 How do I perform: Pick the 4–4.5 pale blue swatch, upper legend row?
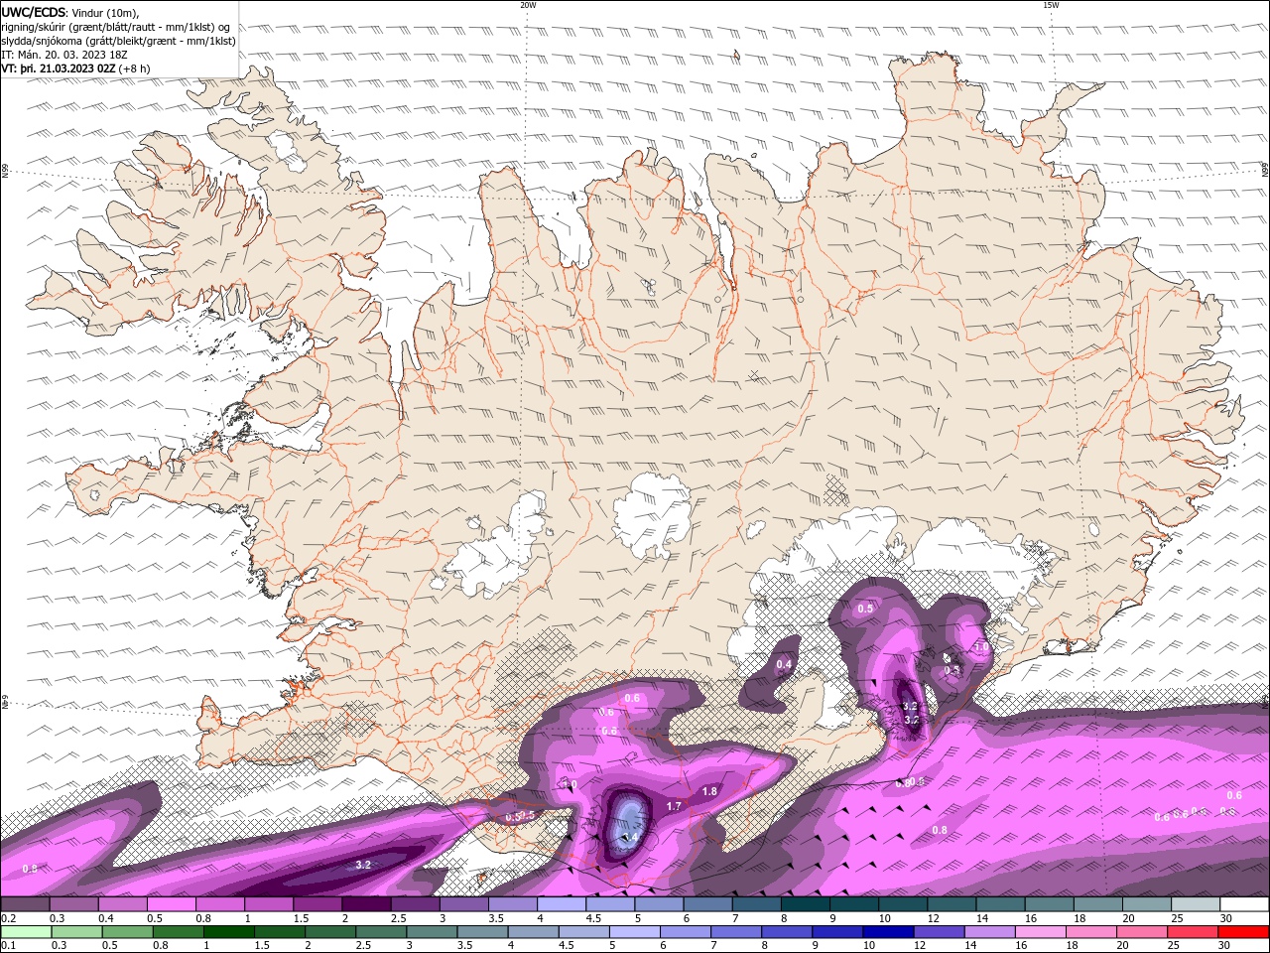click(562, 904)
